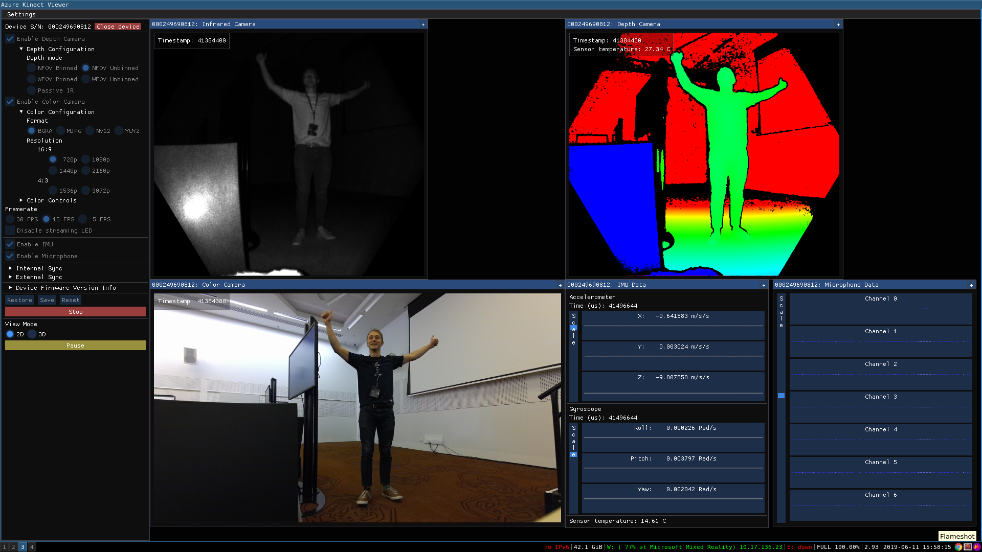Disable the Enable Microphone checkbox
Viewport: 982px width, 552px height.
10,256
